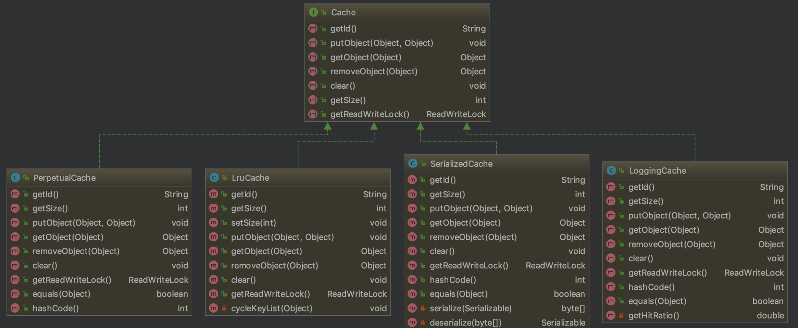Screen dimensions: 798x328
Task: Click the class icon beside LruCache
Action: (214, 178)
